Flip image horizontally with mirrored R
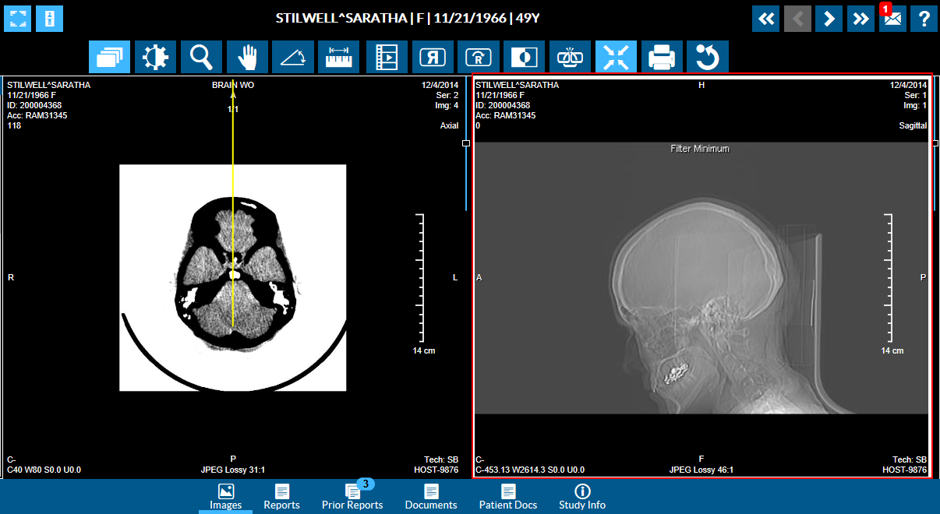The image size is (940, 514). (x=432, y=57)
